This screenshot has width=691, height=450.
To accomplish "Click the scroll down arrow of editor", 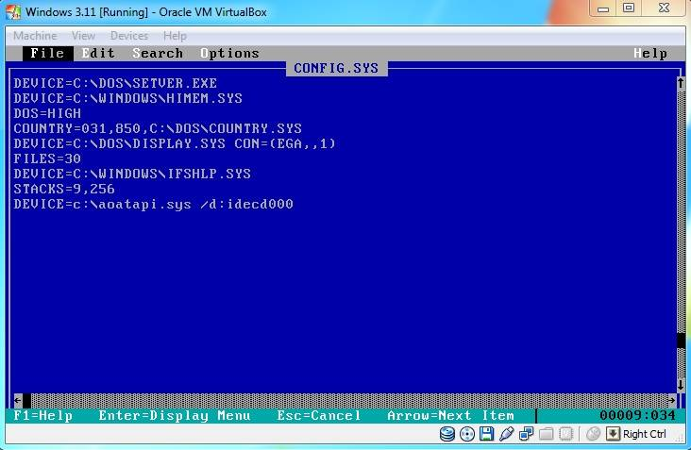I will click(x=680, y=385).
